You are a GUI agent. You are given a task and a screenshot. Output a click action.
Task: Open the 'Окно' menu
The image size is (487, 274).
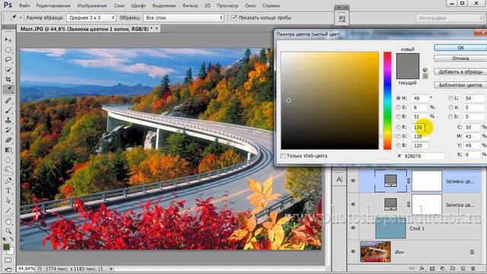250,5
